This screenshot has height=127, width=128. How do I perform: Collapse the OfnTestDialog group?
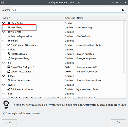click(x=4, y=23)
